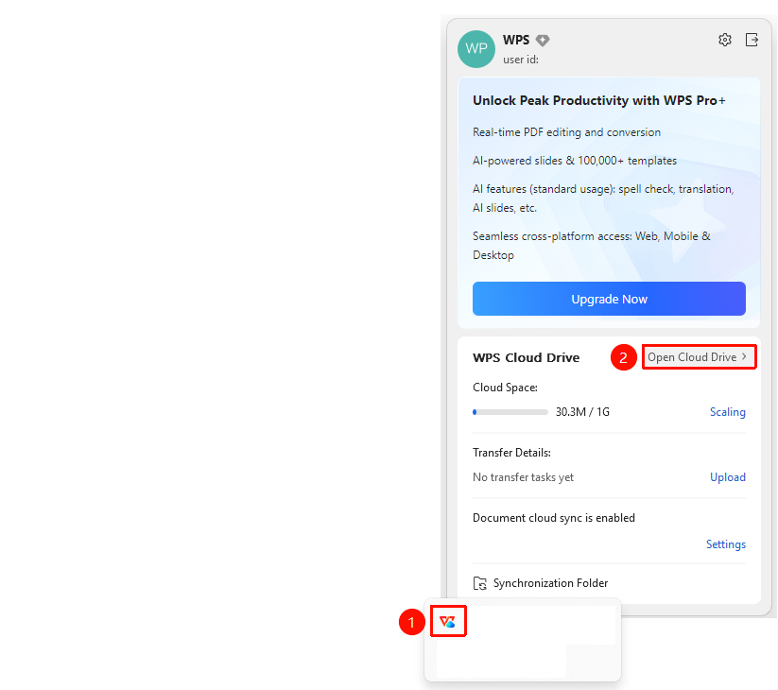The height and width of the screenshot is (690, 778).
Task: Open the Synchronization Folder entry
Action: pyautogui.click(x=541, y=583)
